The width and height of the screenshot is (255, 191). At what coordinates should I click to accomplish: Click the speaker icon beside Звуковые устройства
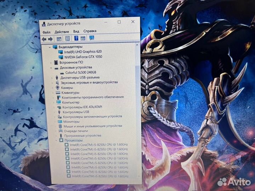(x=57, y=83)
